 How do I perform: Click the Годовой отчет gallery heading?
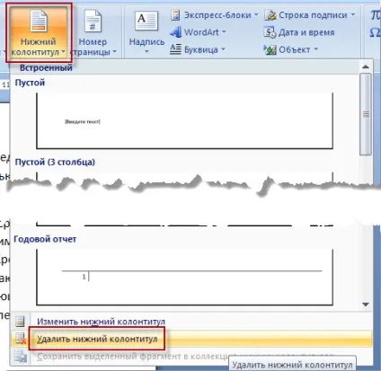coord(45,239)
